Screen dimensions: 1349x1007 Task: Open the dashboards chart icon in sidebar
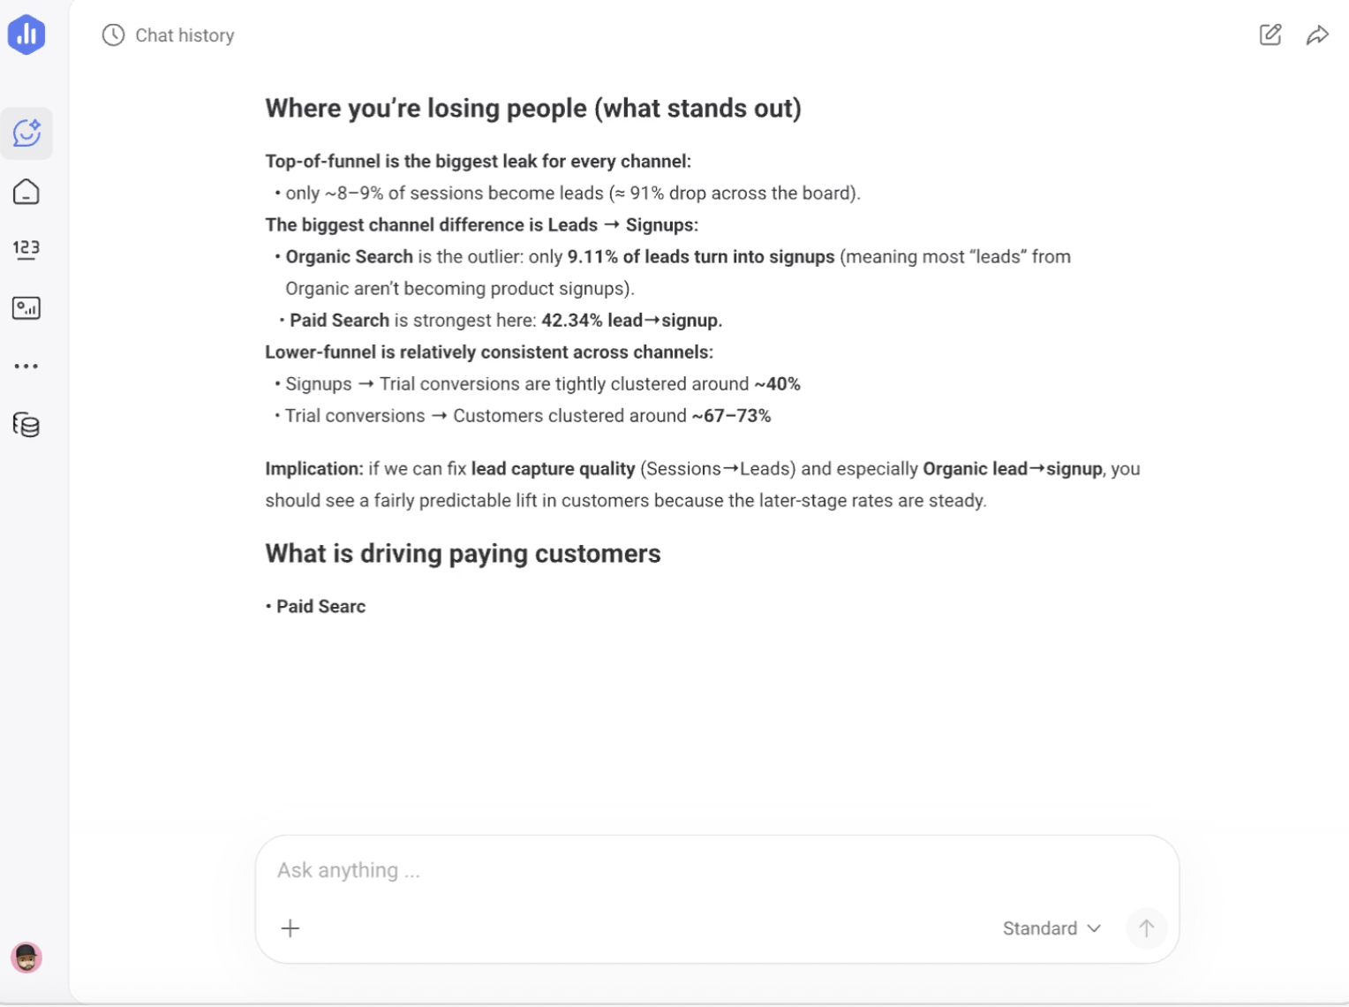26,308
